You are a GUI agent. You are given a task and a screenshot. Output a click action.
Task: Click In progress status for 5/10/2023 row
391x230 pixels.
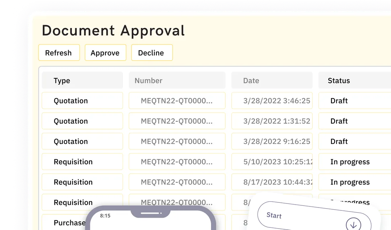pos(355,162)
